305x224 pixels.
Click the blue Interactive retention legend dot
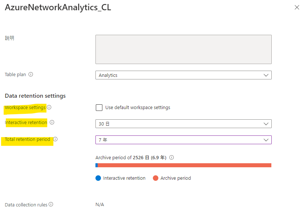(98, 178)
